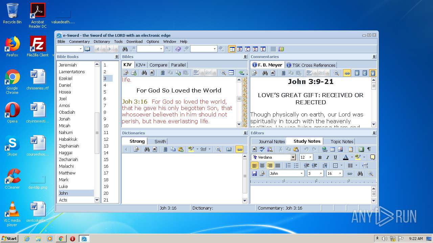Open the Download menu

coord(134,42)
